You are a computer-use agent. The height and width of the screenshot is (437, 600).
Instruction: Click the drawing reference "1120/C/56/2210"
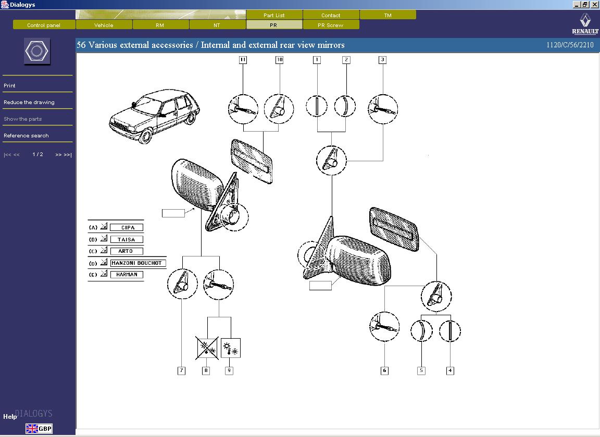tap(570, 45)
